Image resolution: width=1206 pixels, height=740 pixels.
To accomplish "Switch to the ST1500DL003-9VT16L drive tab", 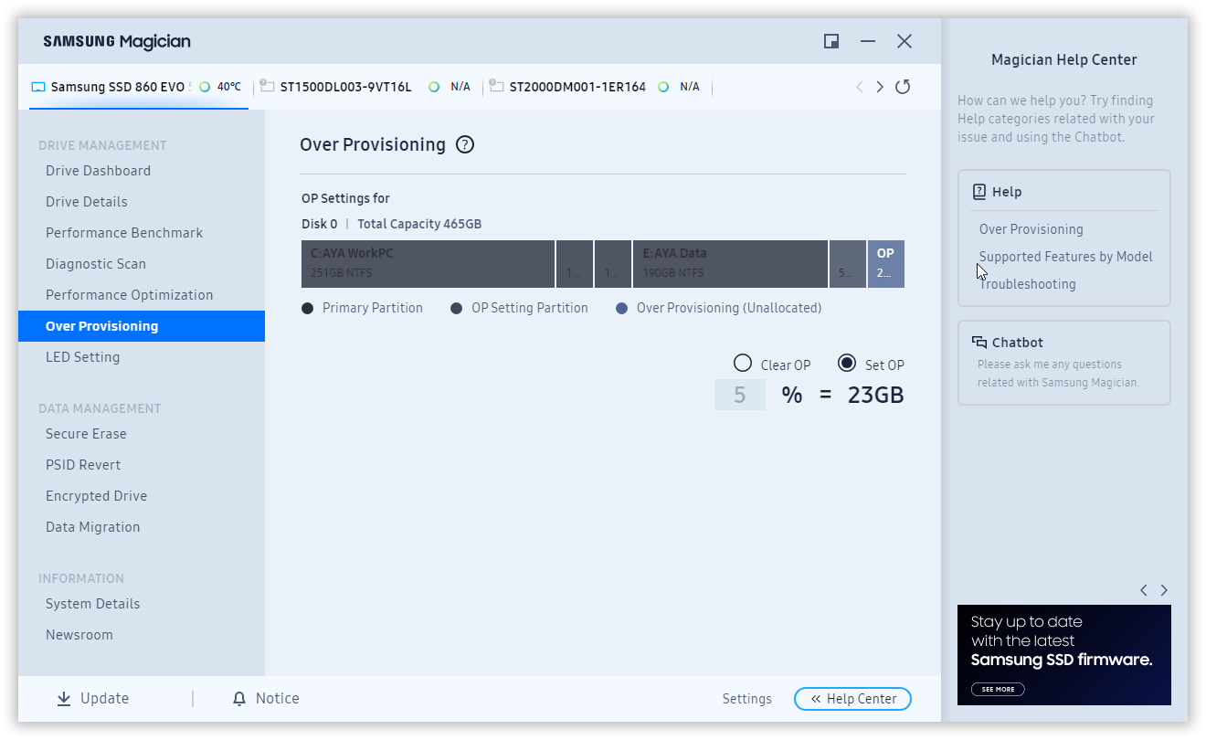I will point(345,87).
